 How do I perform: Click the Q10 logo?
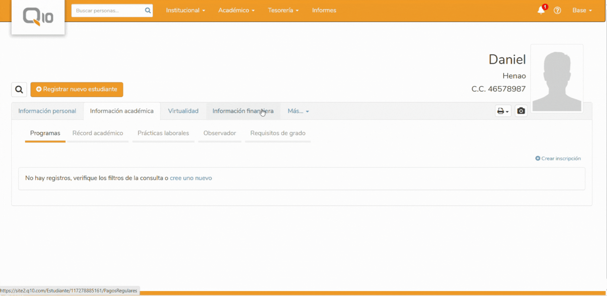(38, 17)
